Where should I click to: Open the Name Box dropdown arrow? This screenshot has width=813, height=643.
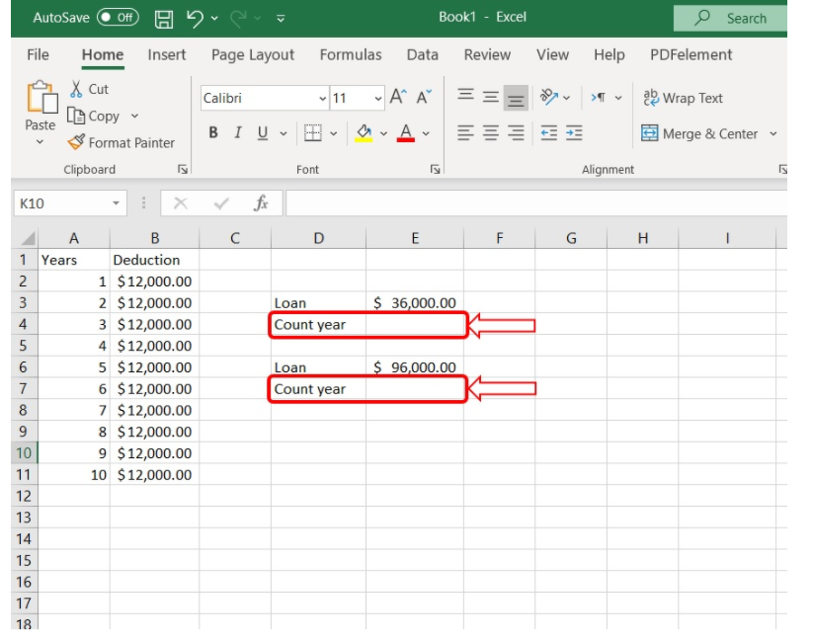[x=117, y=203]
